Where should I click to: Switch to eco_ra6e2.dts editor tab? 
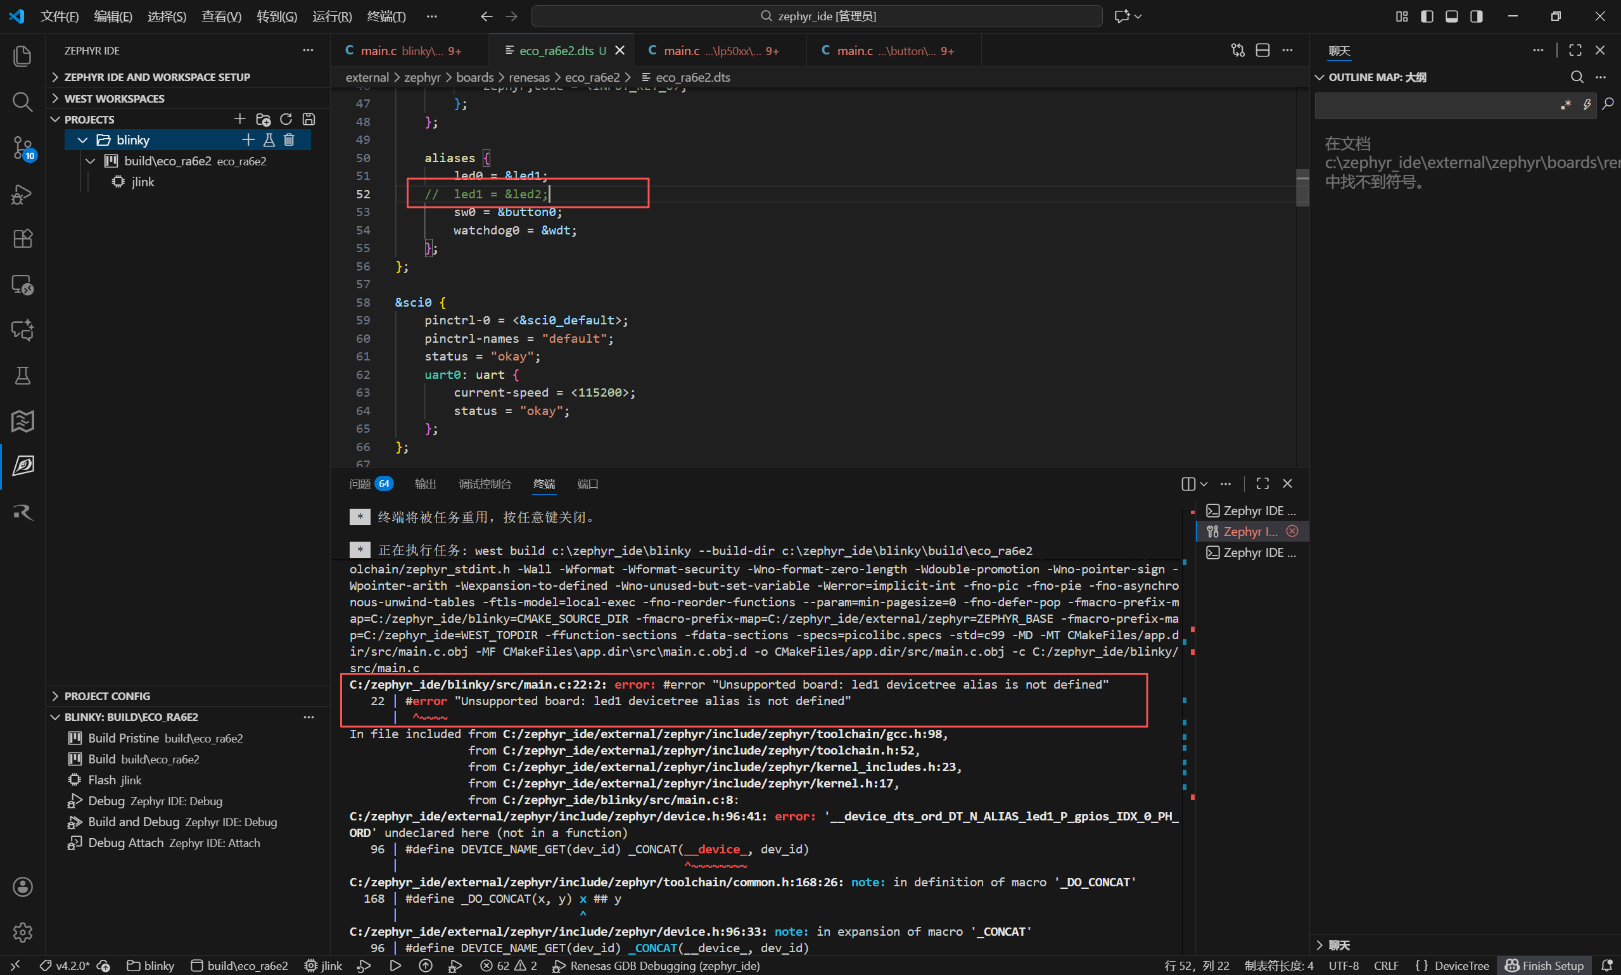pos(561,51)
